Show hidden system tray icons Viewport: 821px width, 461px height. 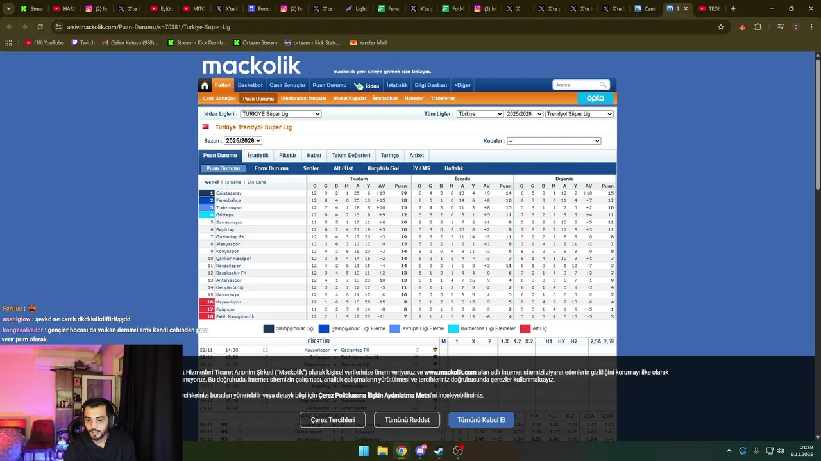coord(728,451)
